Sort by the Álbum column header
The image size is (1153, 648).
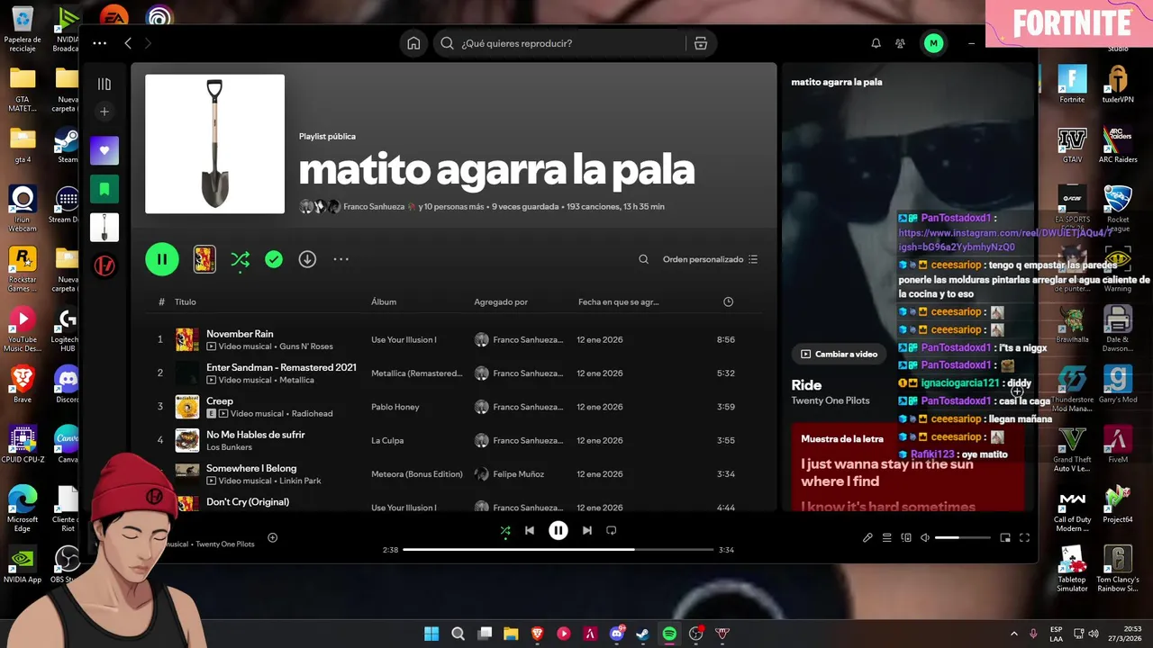pos(384,302)
